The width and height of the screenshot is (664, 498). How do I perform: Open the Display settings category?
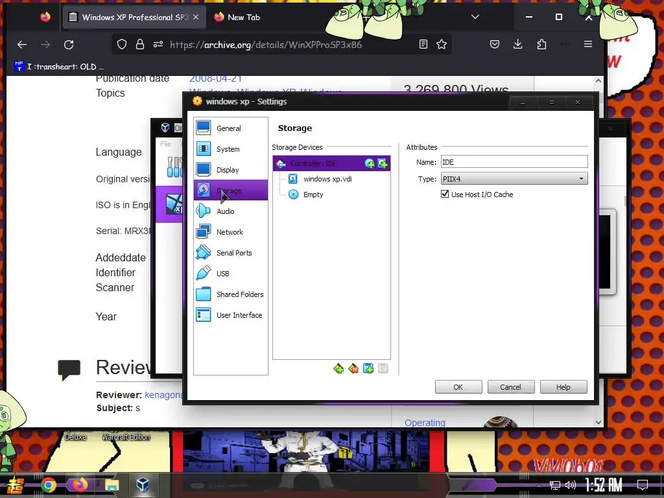tap(230, 169)
